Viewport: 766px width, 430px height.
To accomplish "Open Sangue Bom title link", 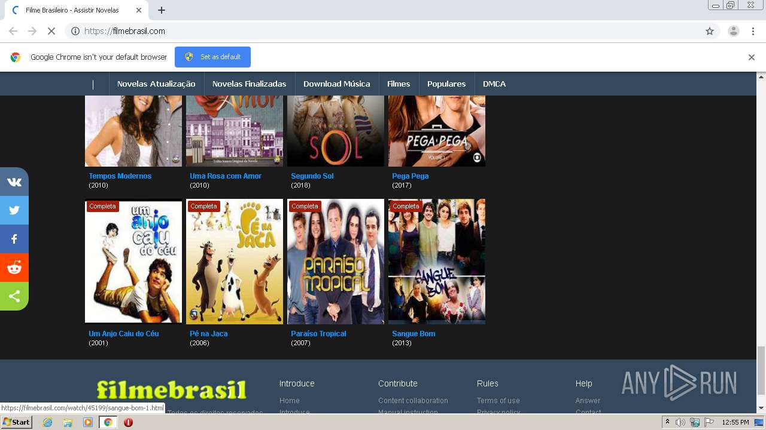I will pos(414,334).
